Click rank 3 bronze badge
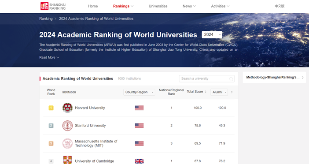 51,143
